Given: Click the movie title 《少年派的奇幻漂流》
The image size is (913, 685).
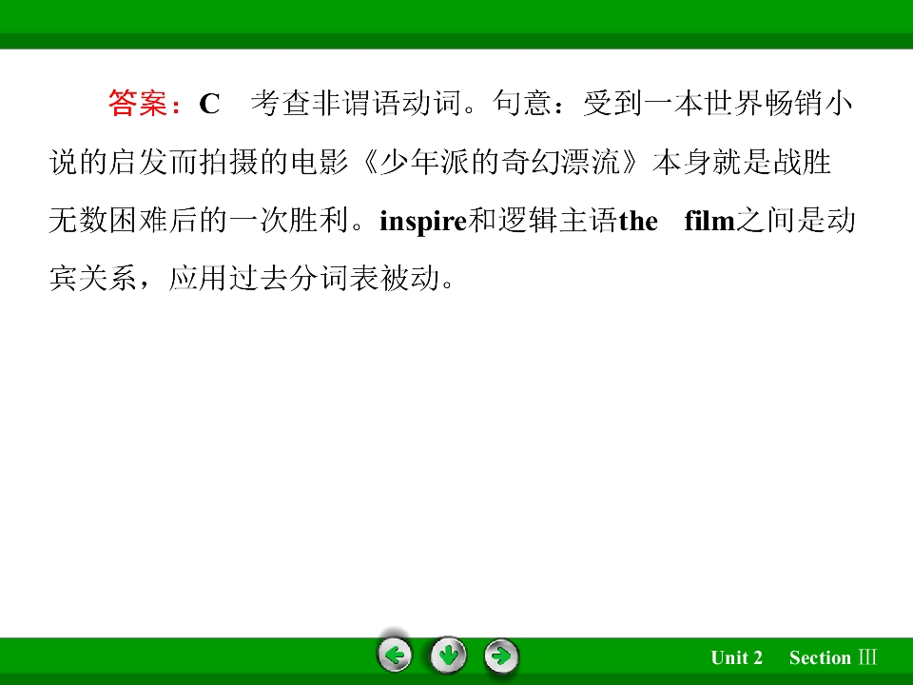Looking at the screenshot, I should tap(501, 162).
